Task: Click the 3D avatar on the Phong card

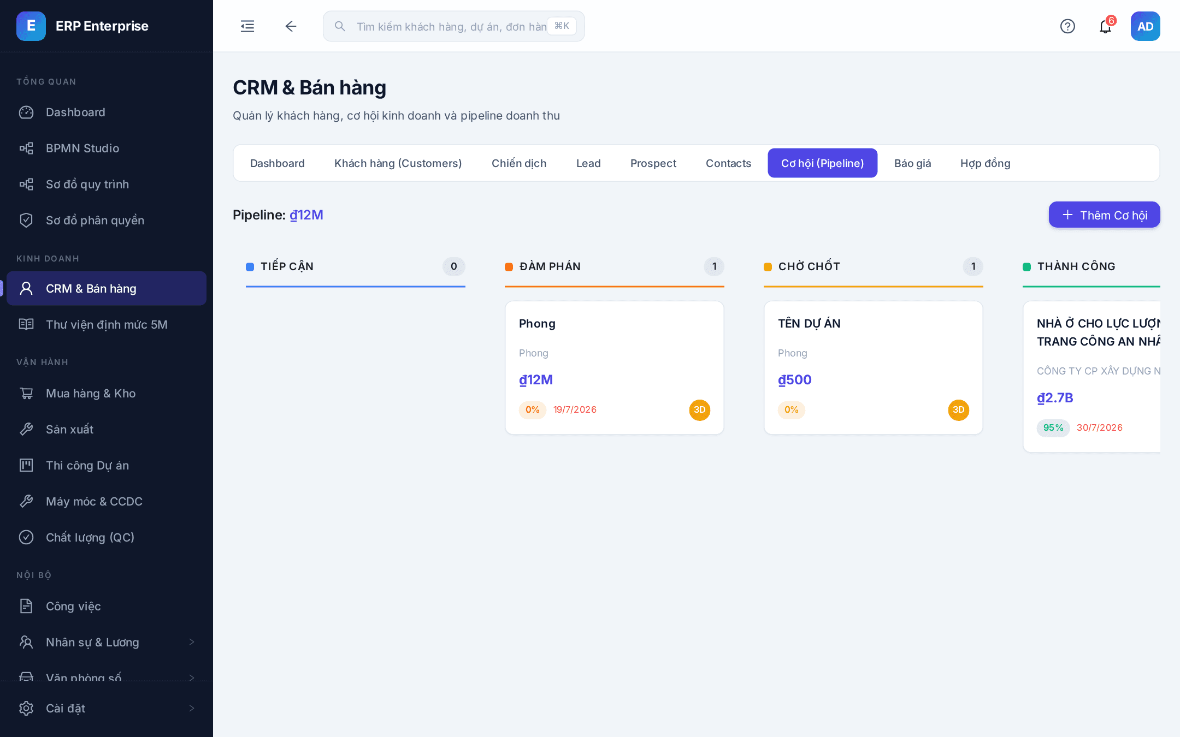Action: coord(699,410)
